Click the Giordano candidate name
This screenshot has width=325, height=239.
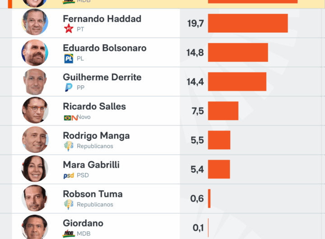(x=83, y=223)
